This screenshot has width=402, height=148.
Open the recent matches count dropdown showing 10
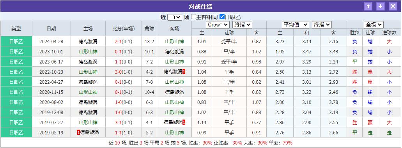point(175,17)
